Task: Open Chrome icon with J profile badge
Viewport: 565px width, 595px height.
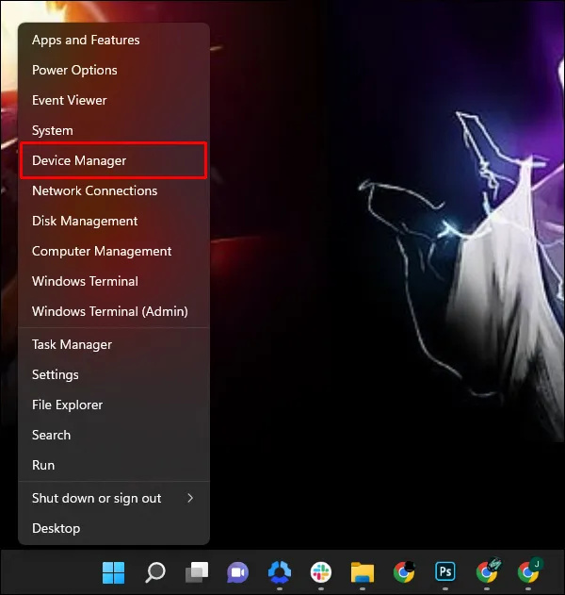Action: pos(528,571)
